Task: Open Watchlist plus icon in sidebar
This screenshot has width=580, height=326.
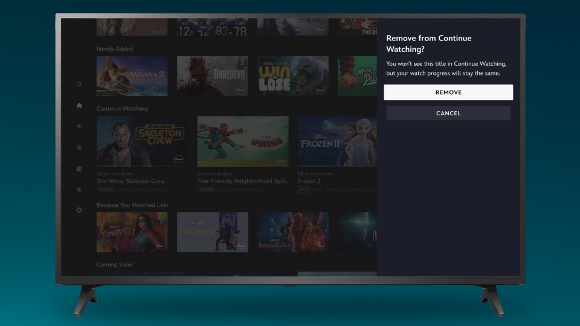Action: point(79,127)
